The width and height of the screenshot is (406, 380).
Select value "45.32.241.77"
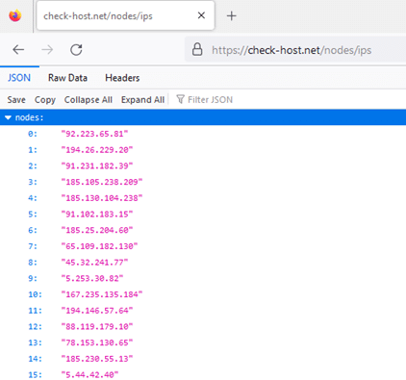94,262
